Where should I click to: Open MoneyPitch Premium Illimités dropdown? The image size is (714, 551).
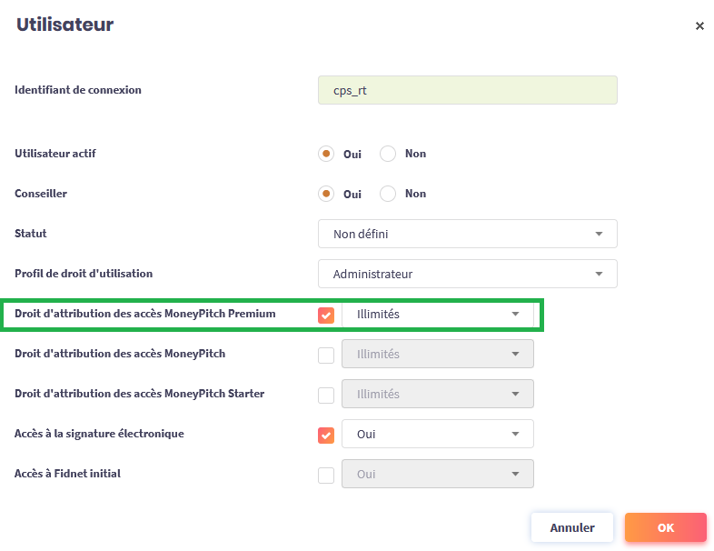click(437, 315)
